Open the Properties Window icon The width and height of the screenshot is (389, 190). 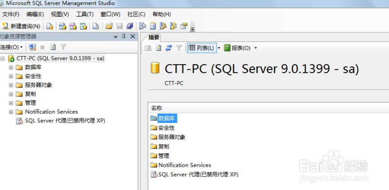(184, 26)
